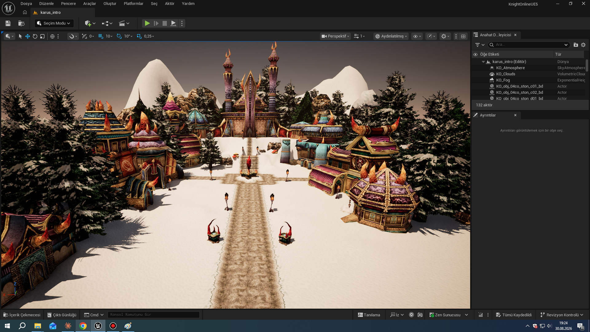Click the Unreal Engine logo icon
The height and width of the screenshot is (332, 590).
pyautogui.click(x=8, y=8)
